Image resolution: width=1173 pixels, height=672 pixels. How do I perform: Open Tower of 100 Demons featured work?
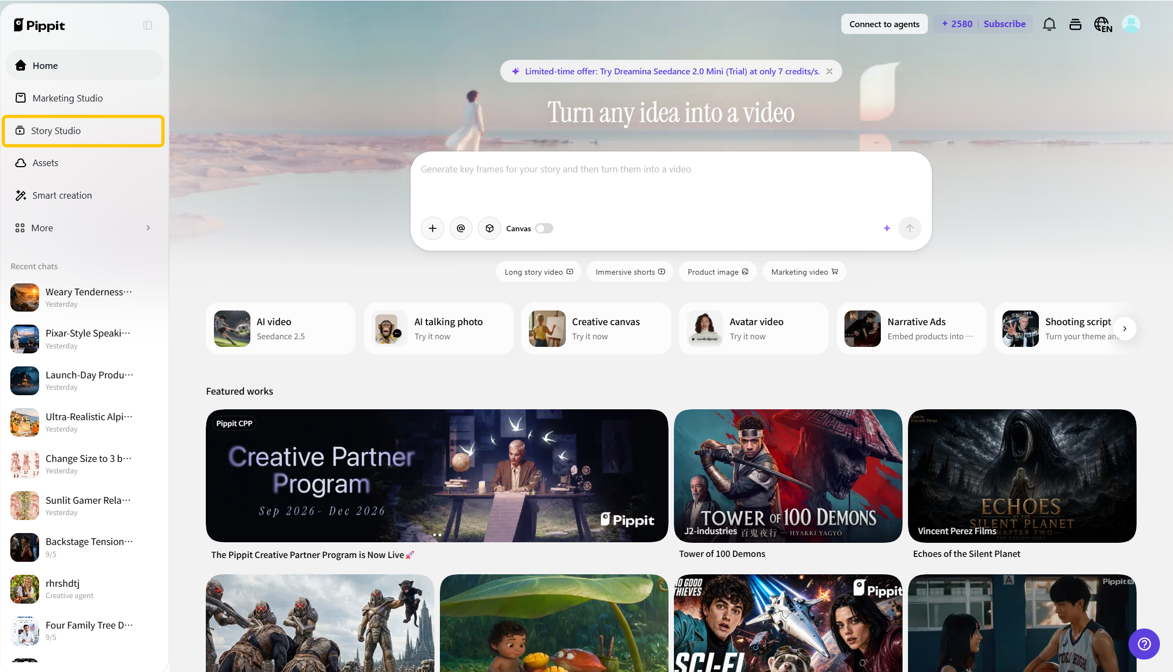click(788, 476)
